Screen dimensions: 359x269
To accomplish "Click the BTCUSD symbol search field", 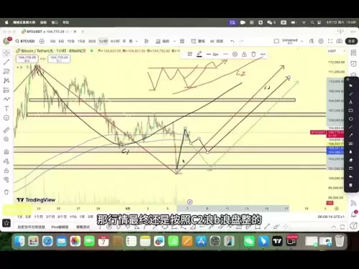I will (x=25, y=41).
